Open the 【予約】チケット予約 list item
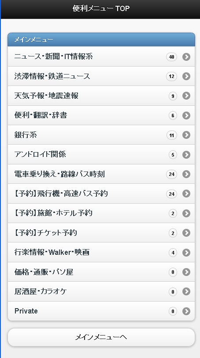This screenshot has height=358, width=200. (x=101, y=233)
